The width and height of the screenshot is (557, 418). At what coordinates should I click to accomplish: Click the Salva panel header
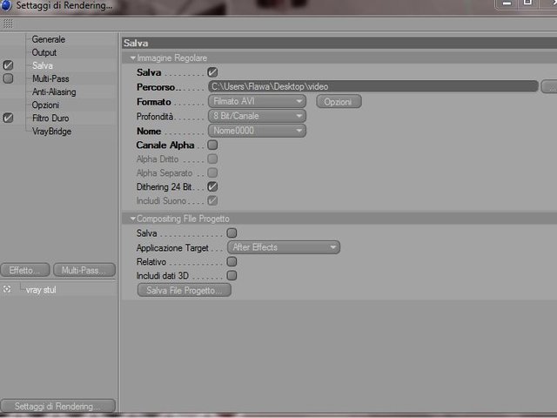pyautogui.click(x=339, y=43)
